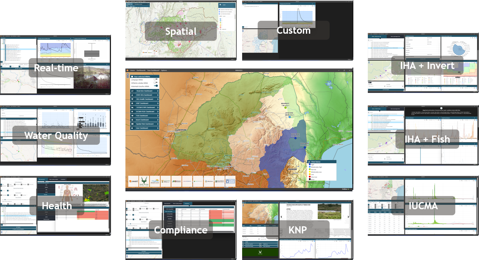Viewport: 479px width, 260px height.
Task: Click the orange INWARDS app logo icon
Action: click(x=128, y=71)
